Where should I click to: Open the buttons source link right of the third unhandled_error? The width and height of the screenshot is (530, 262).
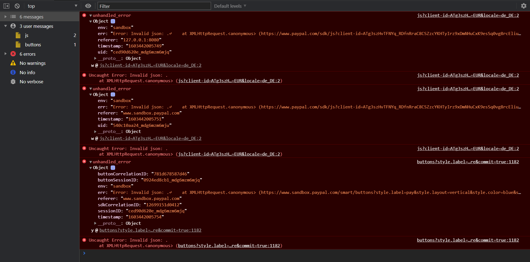pyautogui.click(x=468, y=162)
